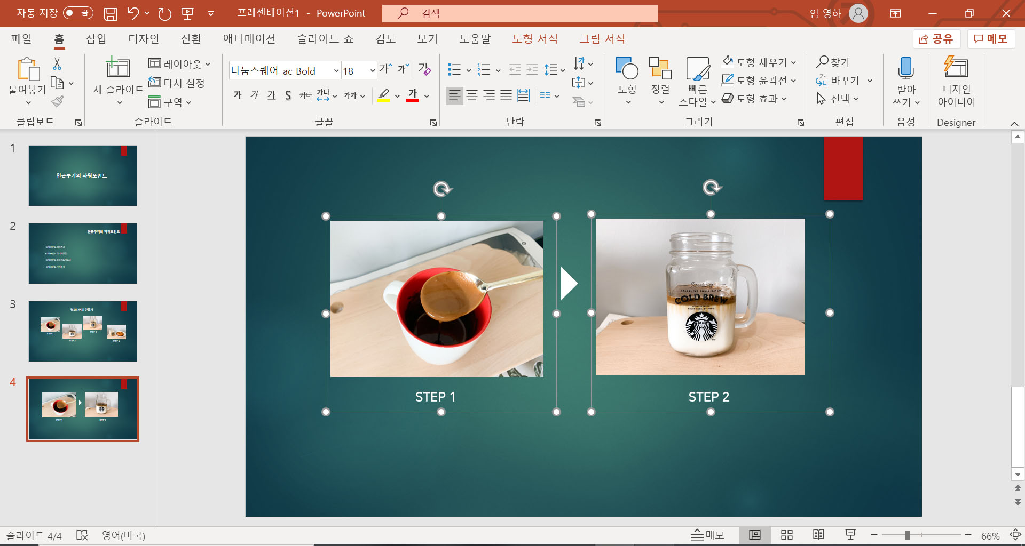Select slide 3 thumbnail
The height and width of the screenshot is (546, 1025).
click(x=83, y=331)
